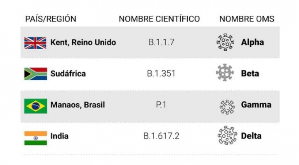Click the United Kingdom flag icon
Screen dimensions: 299x165
[35, 43]
